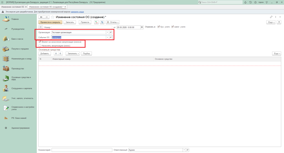Open Банк и касса section
The image size is (284, 153).
tap(17, 39)
